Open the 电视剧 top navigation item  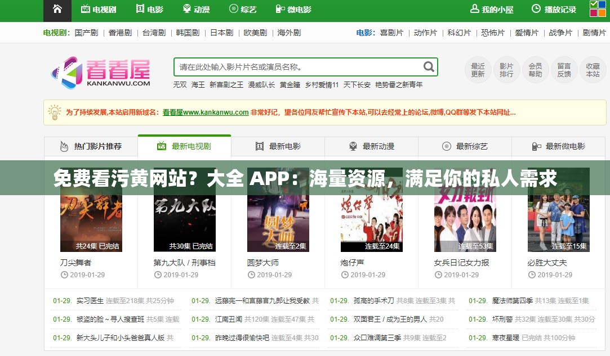(x=99, y=10)
